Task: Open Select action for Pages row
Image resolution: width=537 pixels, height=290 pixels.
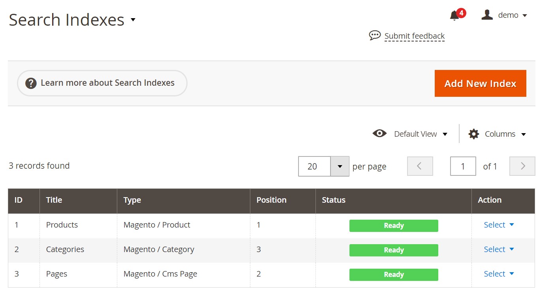Action: tap(499, 274)
